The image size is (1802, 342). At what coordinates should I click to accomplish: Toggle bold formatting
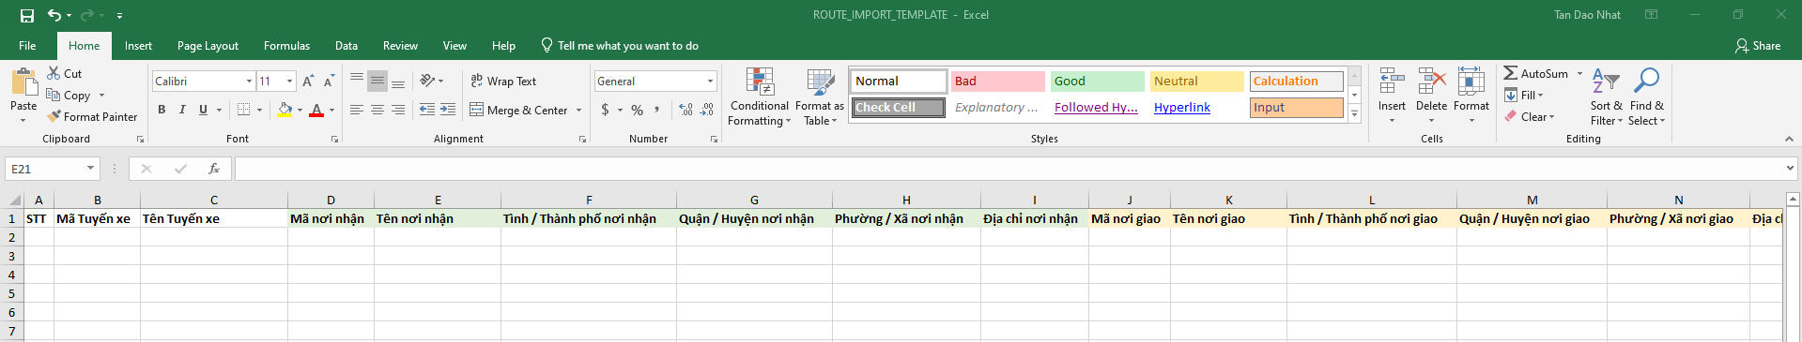162,110
